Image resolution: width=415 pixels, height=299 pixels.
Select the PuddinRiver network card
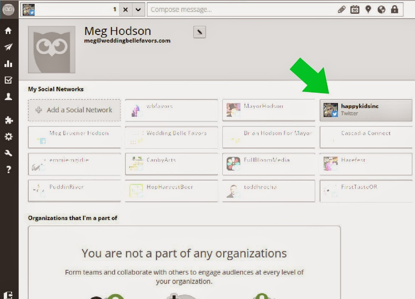click(74, 191)
